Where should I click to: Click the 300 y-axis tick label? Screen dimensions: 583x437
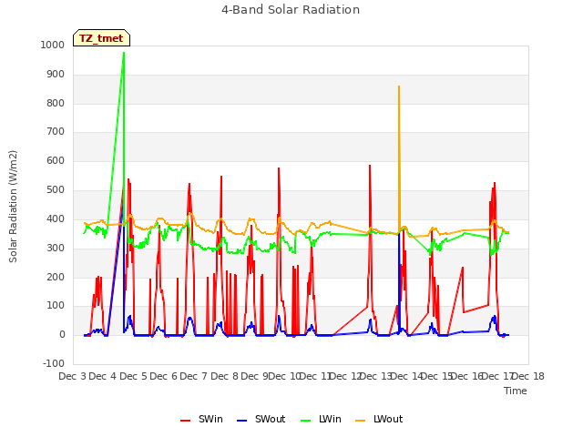pos(56,248)
